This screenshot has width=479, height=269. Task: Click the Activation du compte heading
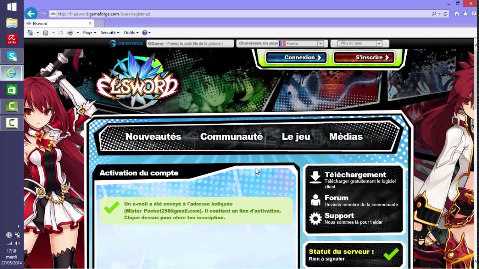point(139,173)
